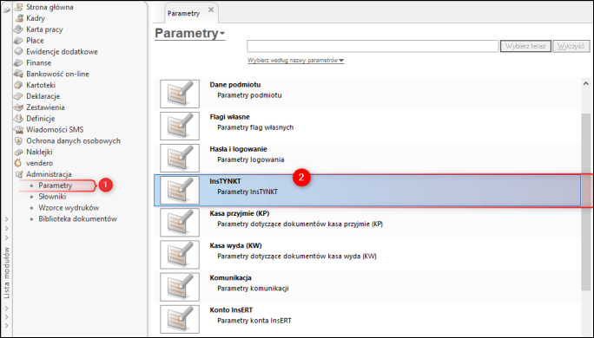Open Bankowość on-line sidebar icon

(x=19, y=74)
